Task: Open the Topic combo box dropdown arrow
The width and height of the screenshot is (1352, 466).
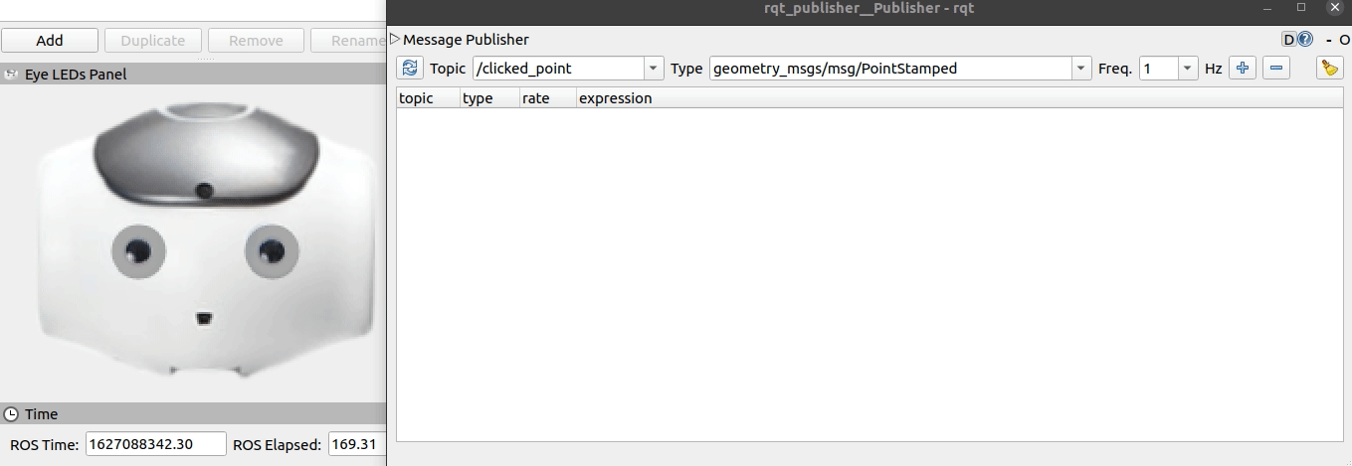Action: tap(654, 69)
